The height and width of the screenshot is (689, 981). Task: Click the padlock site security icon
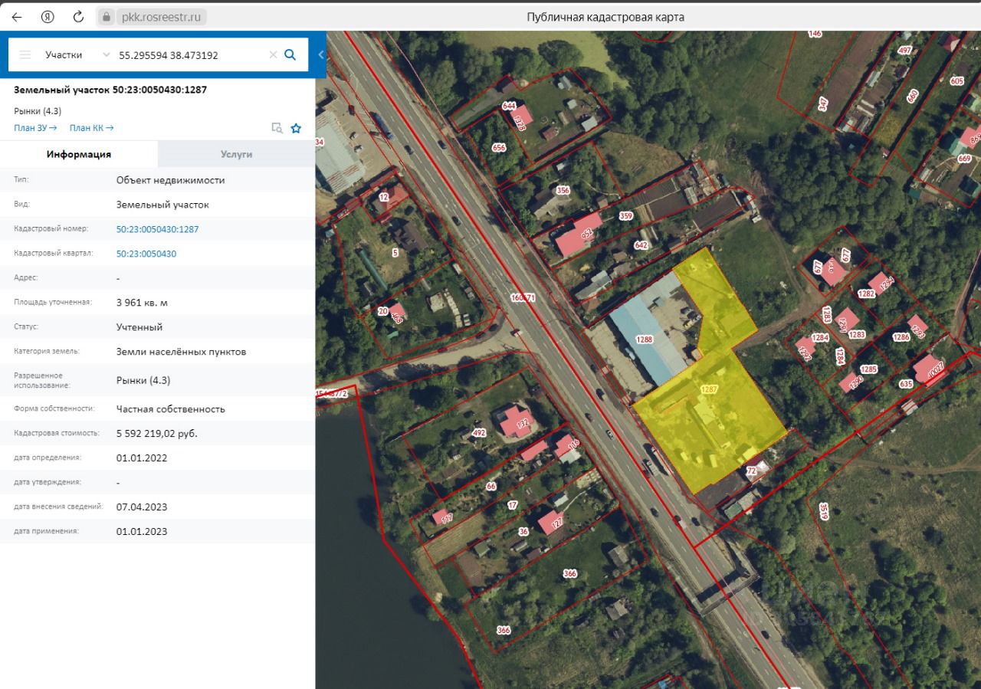(x=107, y=17)
